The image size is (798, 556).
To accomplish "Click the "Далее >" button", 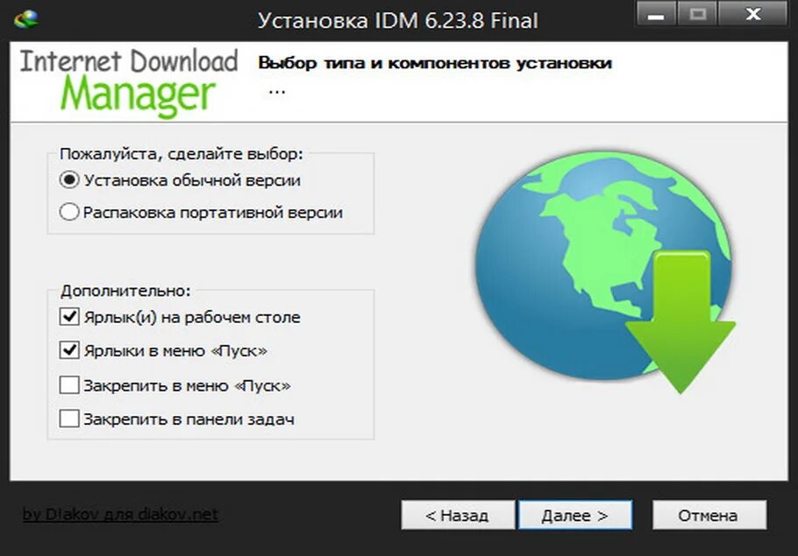I will coord(575,516).
